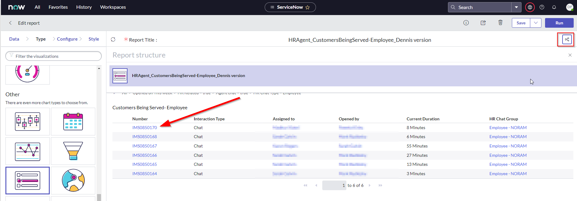Add ServiceNow page to favorites with star
This screenshot has width=577, height=201.
pyautogui.click(x=307, y=7)
